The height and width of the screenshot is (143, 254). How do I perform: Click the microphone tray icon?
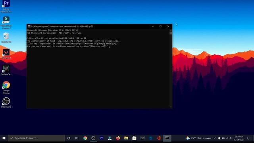point(219,138)
